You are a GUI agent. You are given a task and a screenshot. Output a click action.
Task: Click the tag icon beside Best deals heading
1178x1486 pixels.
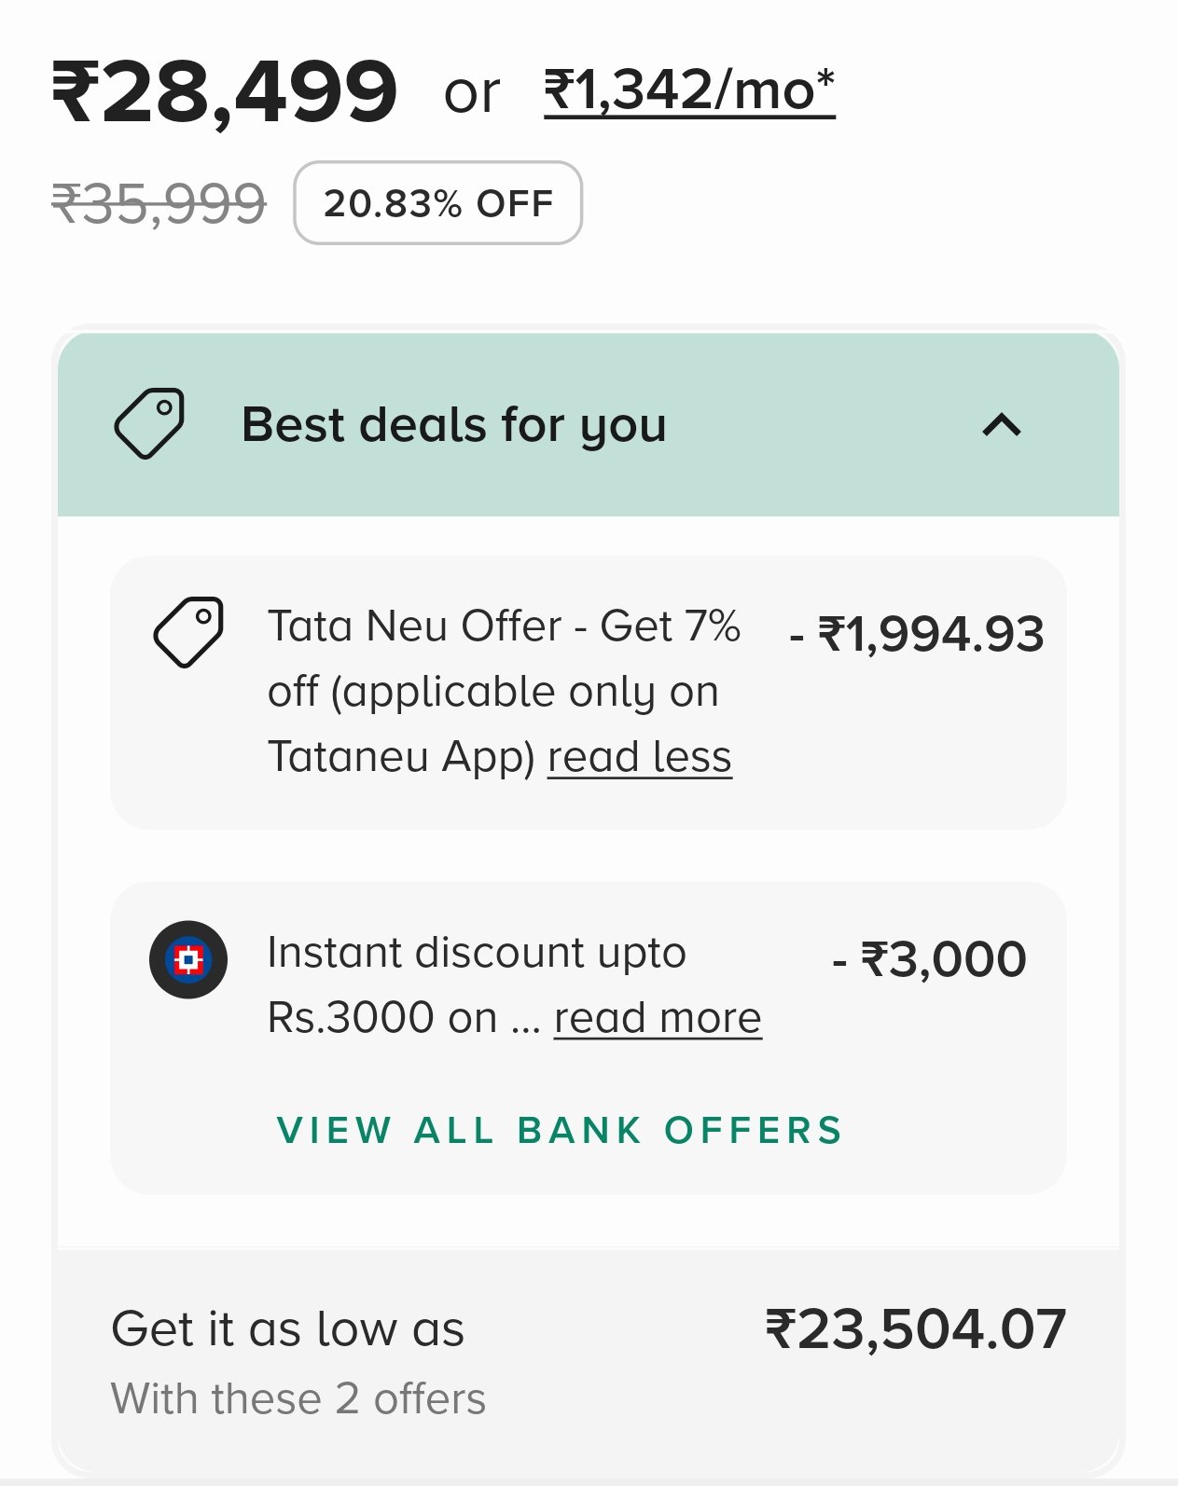[149, 424]
